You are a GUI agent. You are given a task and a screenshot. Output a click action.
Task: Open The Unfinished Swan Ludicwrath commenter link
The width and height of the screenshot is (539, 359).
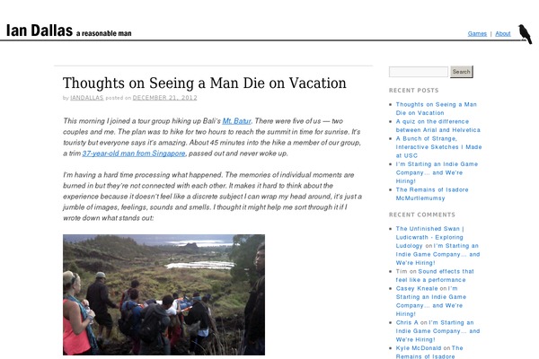(x=429, y=237)
